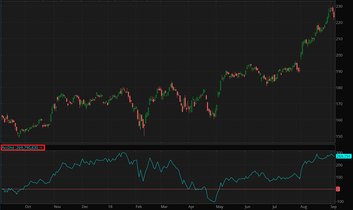The height and width of the screenshot is (210, 353).
Task: Click the 100 label on AccDist axis
Action: (x=339, y=177)
